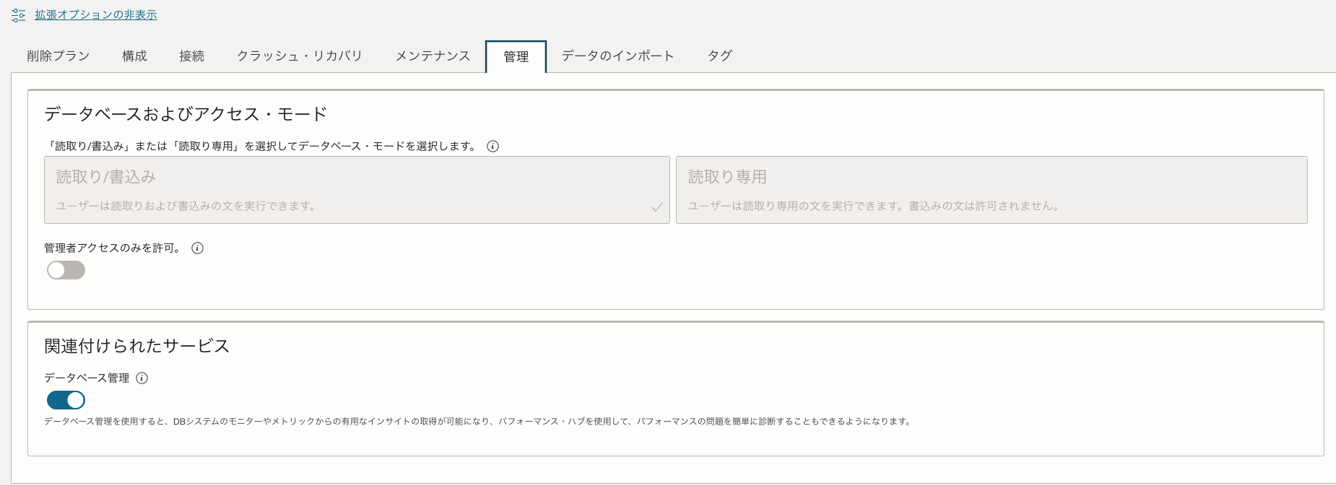Viewport: 1336px width, 486px height.
Task: Click info icon next to database mode description
Action: (493, 147)
